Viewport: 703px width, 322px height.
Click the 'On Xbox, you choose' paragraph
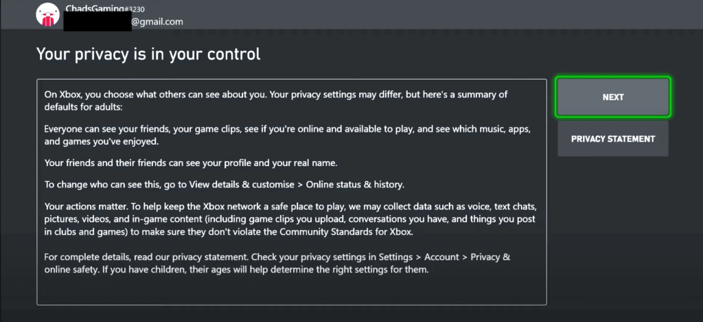(276, 101)
